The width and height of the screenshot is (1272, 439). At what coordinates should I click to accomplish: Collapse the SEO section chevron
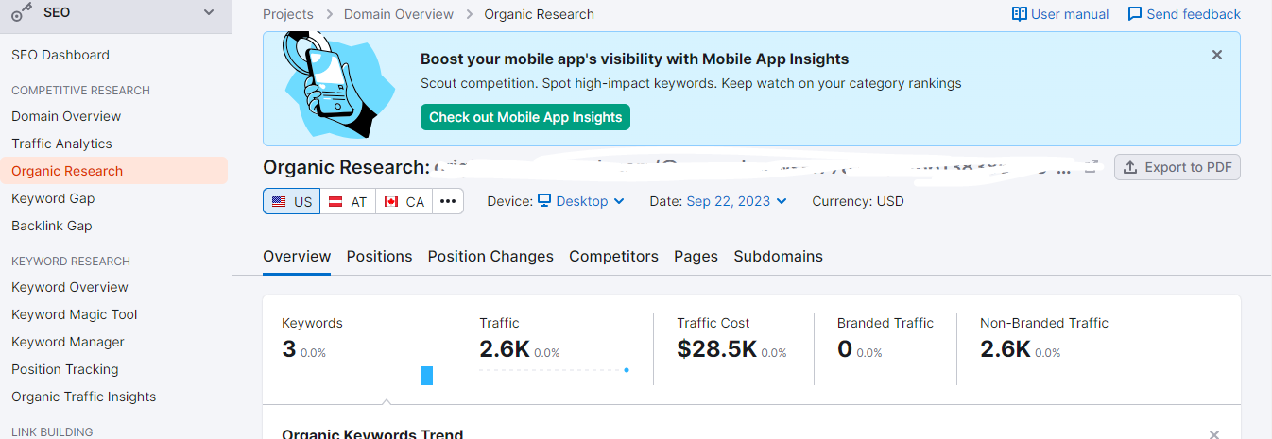[210, 13]
